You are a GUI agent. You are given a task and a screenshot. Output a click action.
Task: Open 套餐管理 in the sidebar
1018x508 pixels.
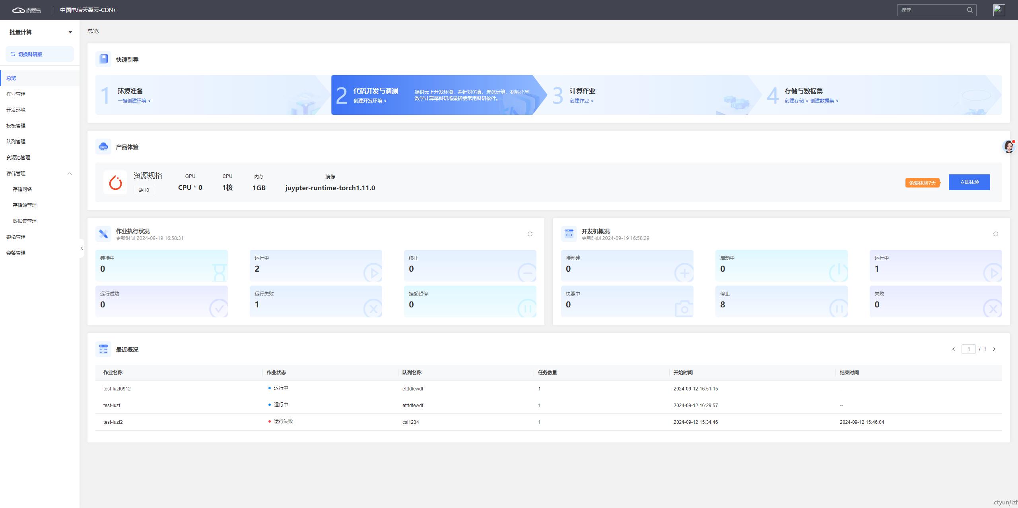(x=40, y=253)
